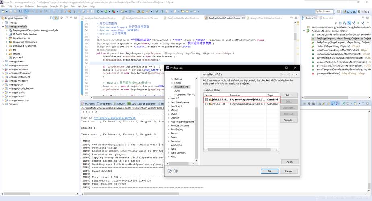Image resolution: width=372 pixels, height=201 pixels.
Task: Click the Sort alphabetically icon in Outline
Action: click(x=345, y=23)
